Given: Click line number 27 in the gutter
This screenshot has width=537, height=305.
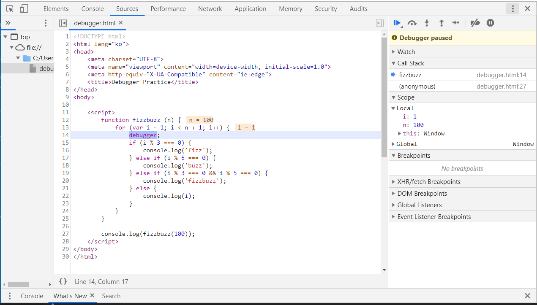Looking at the screenshot, I should coord(65,234).
